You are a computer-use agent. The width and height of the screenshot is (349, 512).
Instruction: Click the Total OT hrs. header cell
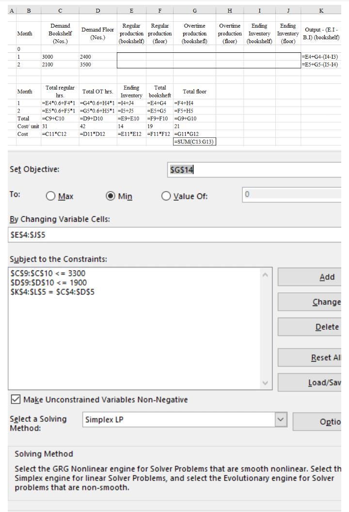[x=98, y=92]
